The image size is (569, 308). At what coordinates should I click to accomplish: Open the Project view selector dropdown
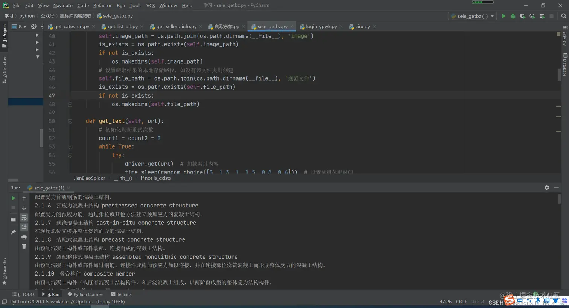pos(19,27)
